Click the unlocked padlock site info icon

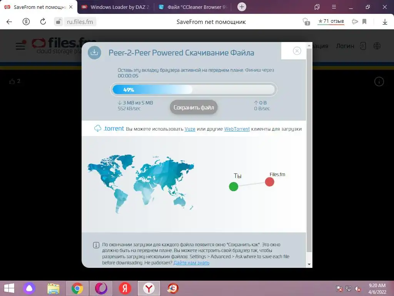click(58, 22)
